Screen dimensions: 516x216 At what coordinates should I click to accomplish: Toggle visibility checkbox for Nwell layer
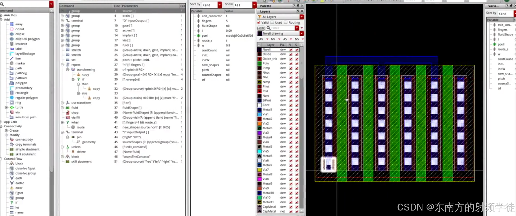coord(291,50)
